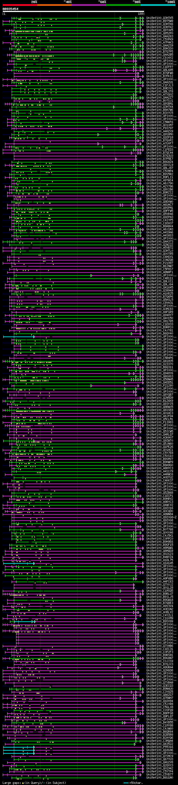Select label UniRef100_Q8YQB7
Screen dimensions: 178x785
pyautogui.click(x=160, y=395)
